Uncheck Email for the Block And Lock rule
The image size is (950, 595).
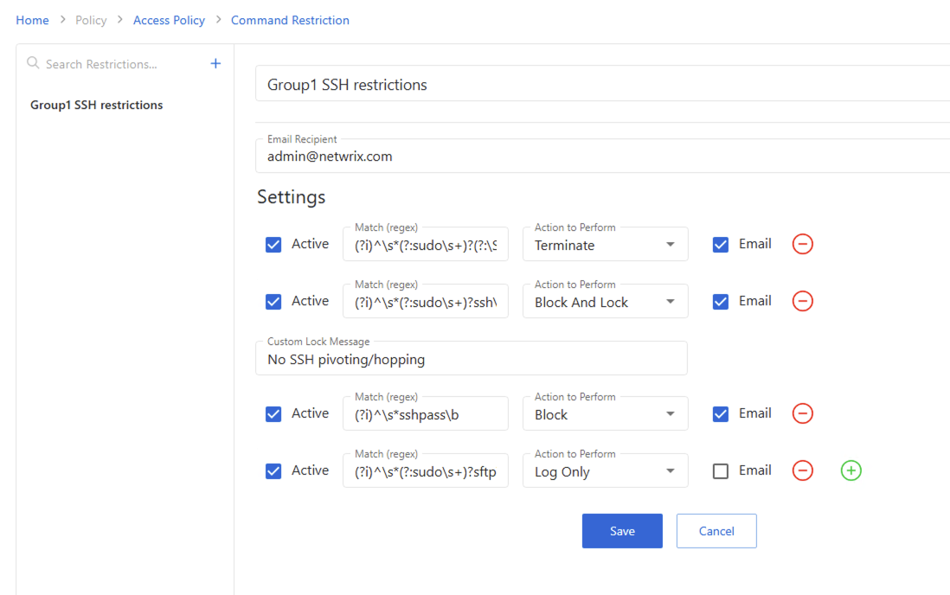[721, 301]
